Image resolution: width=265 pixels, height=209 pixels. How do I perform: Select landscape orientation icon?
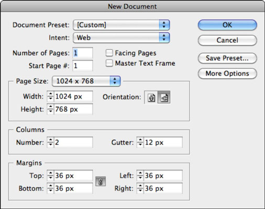point(164,97)
